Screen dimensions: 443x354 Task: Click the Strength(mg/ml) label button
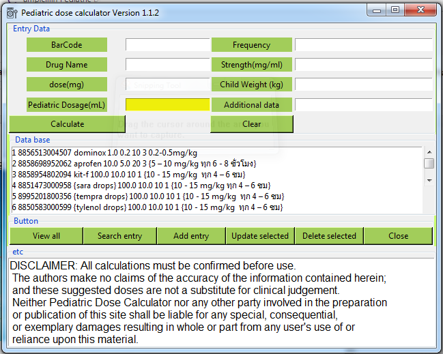click(x=251, y=65)
